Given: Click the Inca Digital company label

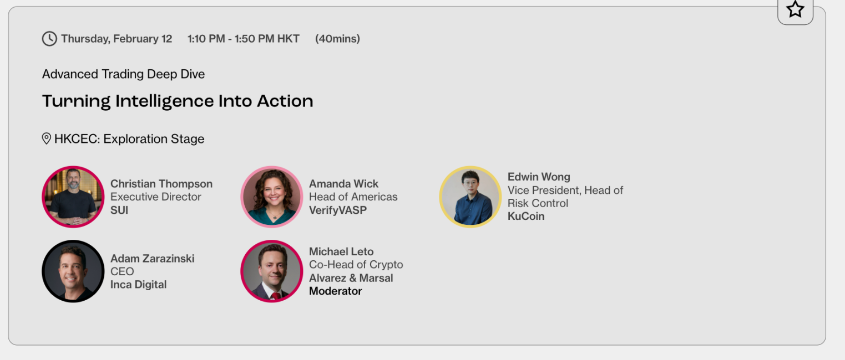Looking at the screenshot, I should 139,285.
